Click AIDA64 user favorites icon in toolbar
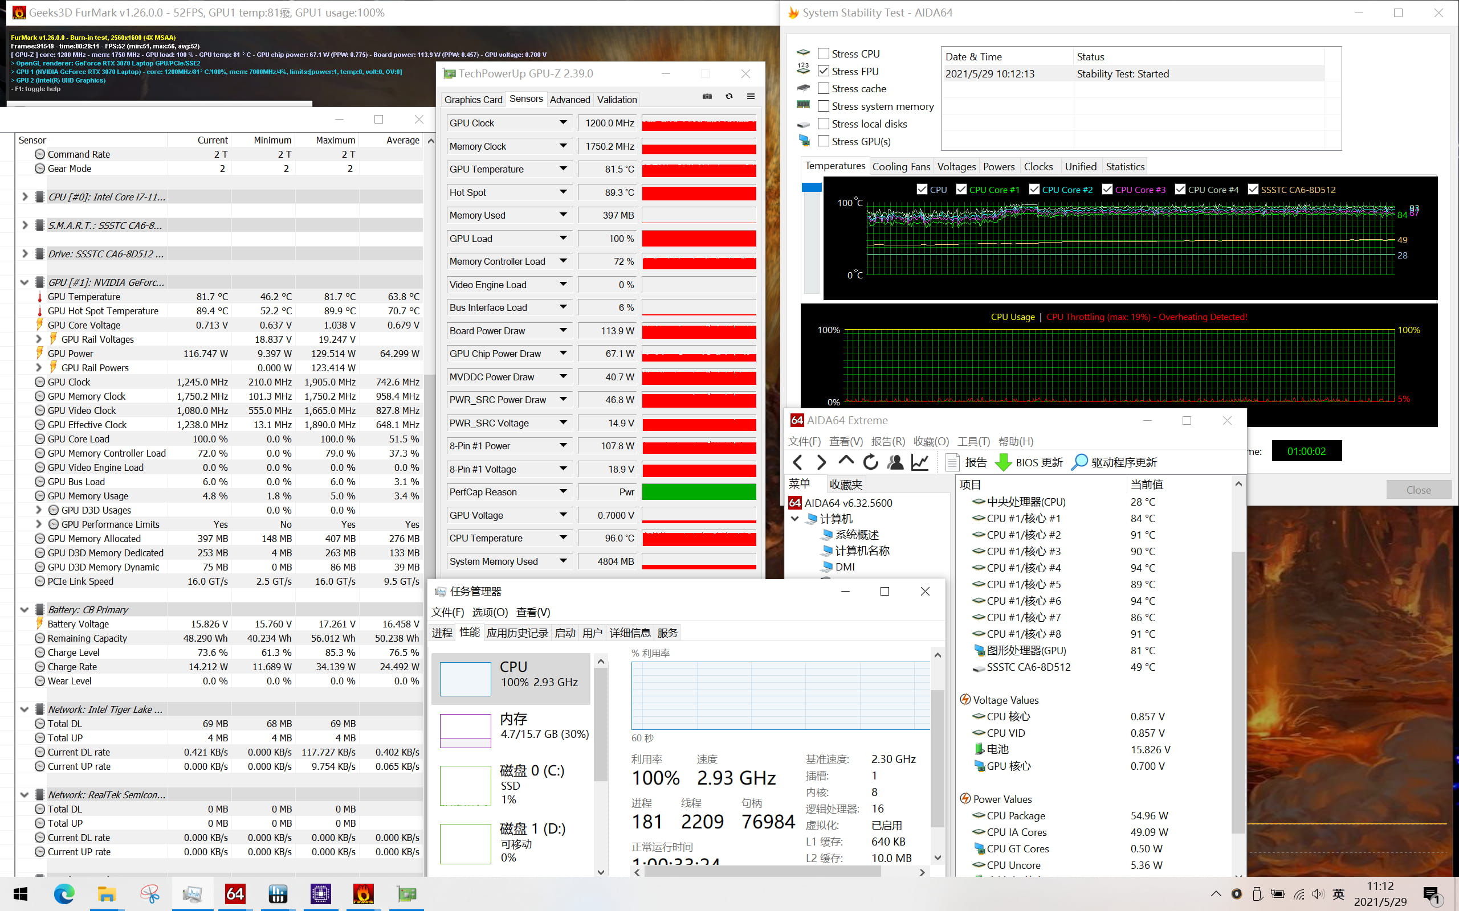Viewport: 1459px width, 911px height. click(895, 462)
